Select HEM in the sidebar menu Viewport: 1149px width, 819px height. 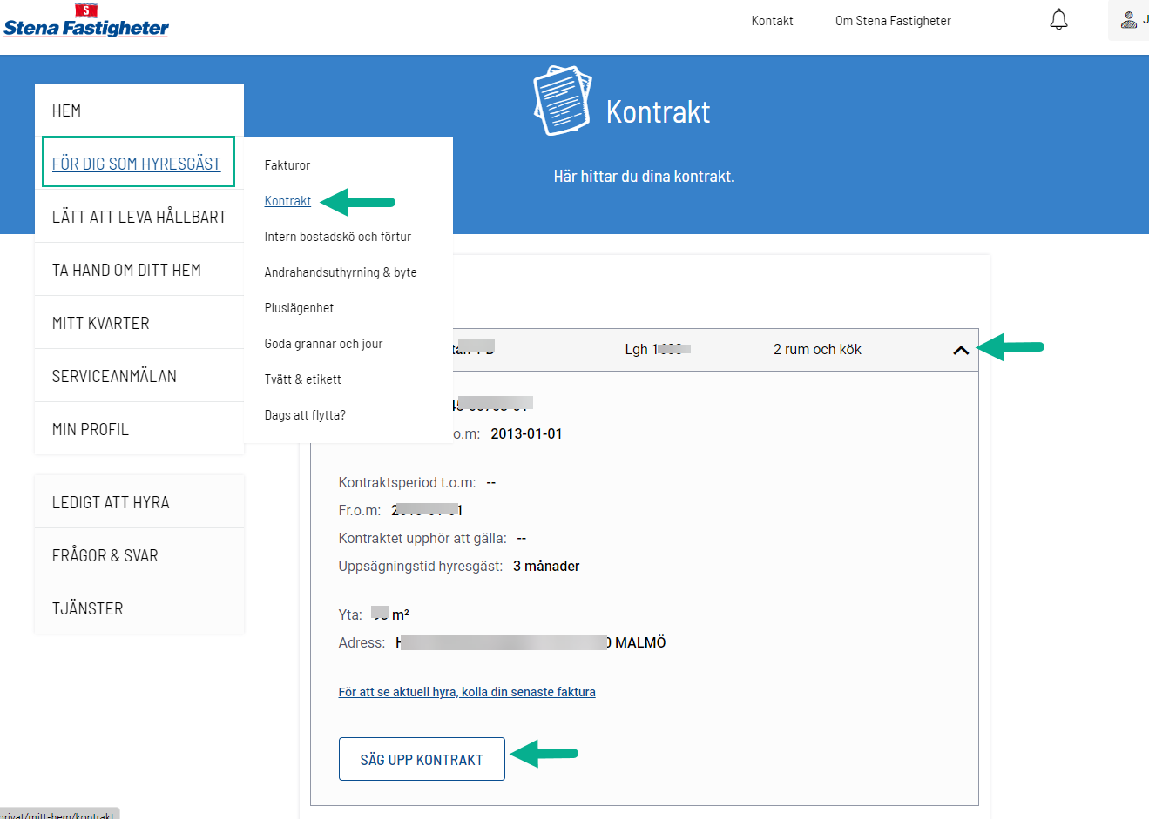click(67, 111)
